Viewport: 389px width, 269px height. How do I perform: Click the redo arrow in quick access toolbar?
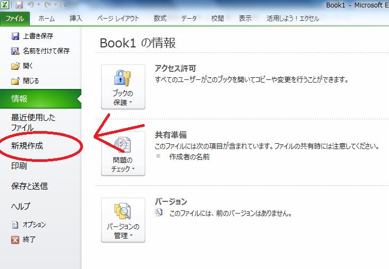[x=48, y=5]
